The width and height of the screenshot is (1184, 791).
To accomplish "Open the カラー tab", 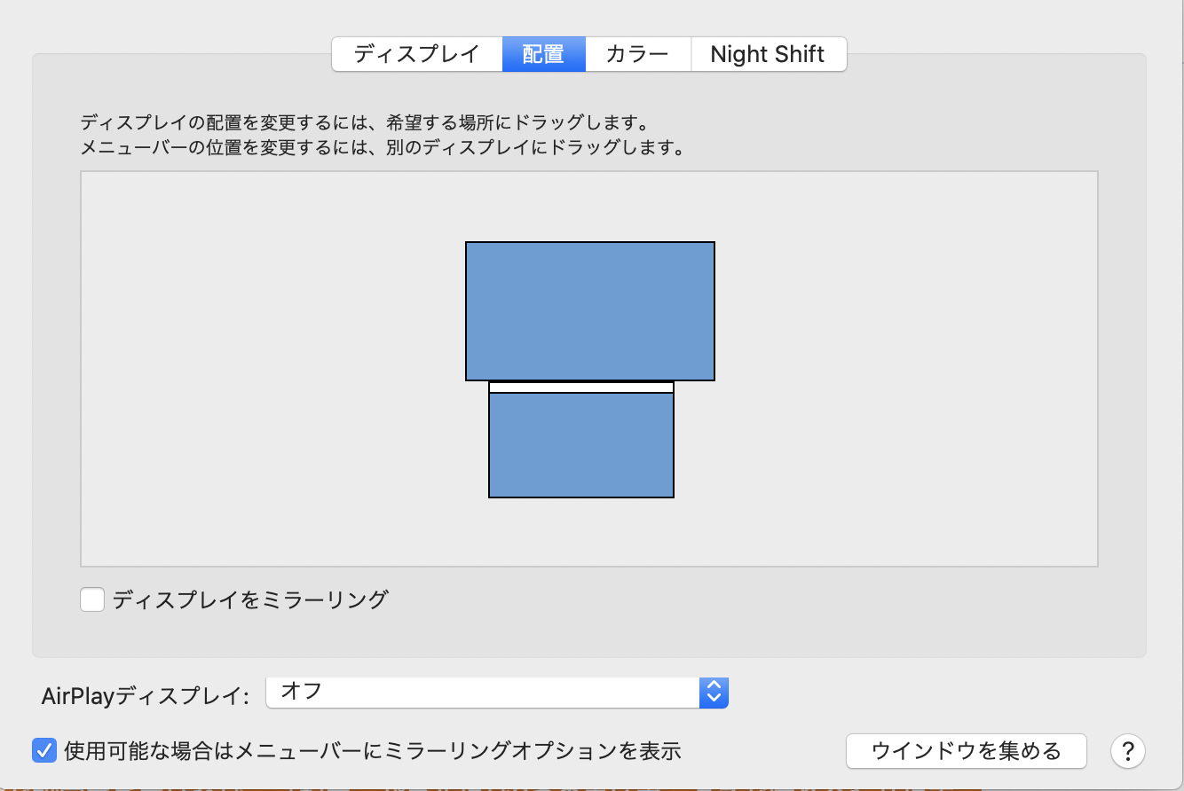I will click(637, 54).
